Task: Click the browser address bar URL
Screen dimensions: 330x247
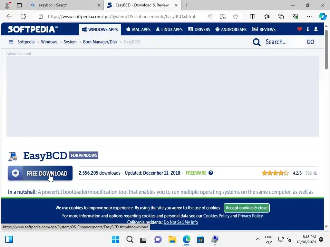Action: coord(121,16)
